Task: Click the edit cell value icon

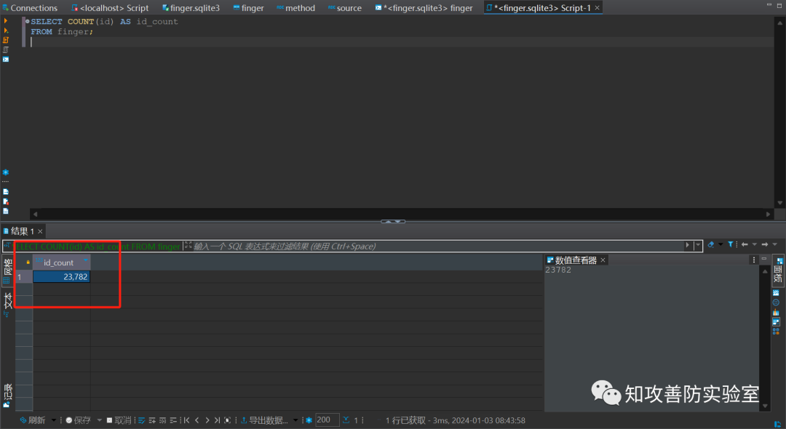Action: [x=141, y=420]
